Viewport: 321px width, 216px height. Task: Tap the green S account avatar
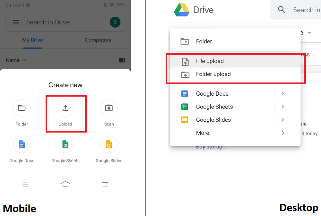click(x=115, y=22)
